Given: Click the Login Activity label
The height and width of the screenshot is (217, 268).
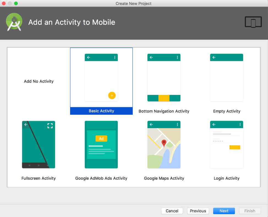Looking at the screenshot, I should coord(226,178).
